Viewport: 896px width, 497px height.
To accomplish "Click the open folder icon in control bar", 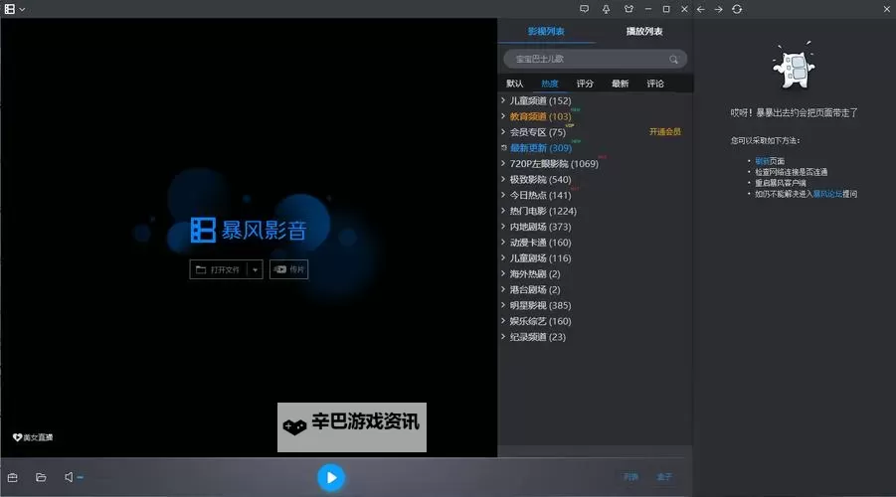I will (41, 477).
